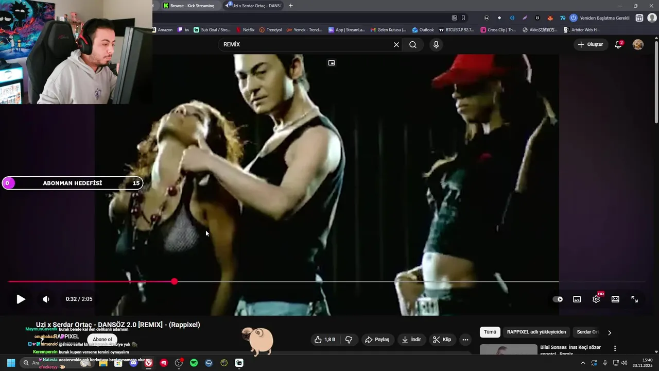
Task: Open Bilal Sonses recommended video thumbnail
Action: 508,350
